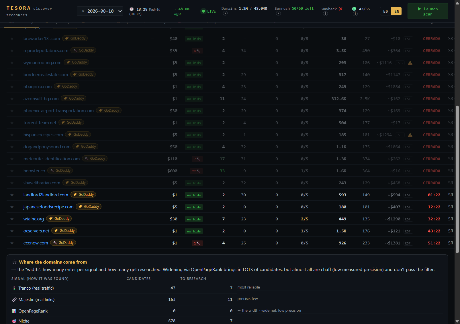The height and width of the screenshot is (324, 460).
Task: Star the ocservers.net row
Action: pos(12,231)
